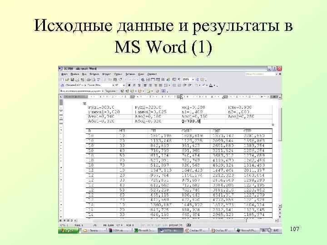Open the Формат menu
The image size is (327, 245).
tap(106, 74)
